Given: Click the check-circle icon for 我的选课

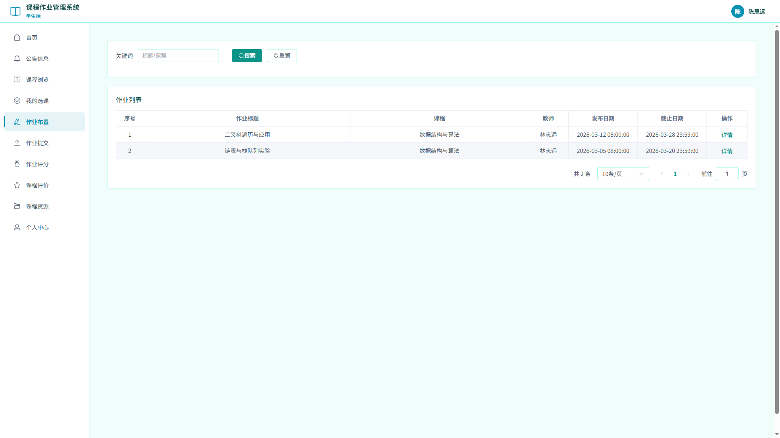Looking at the screenshot, I should coord(17,101).
